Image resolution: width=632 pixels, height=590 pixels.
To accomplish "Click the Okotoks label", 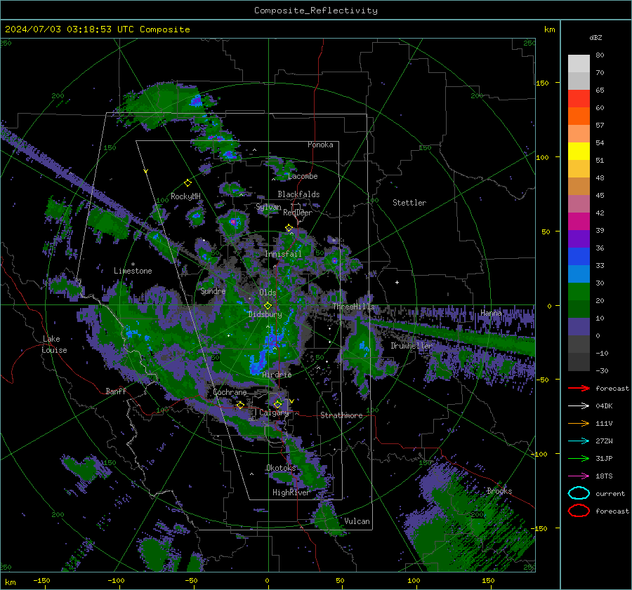I will point(281,468).
